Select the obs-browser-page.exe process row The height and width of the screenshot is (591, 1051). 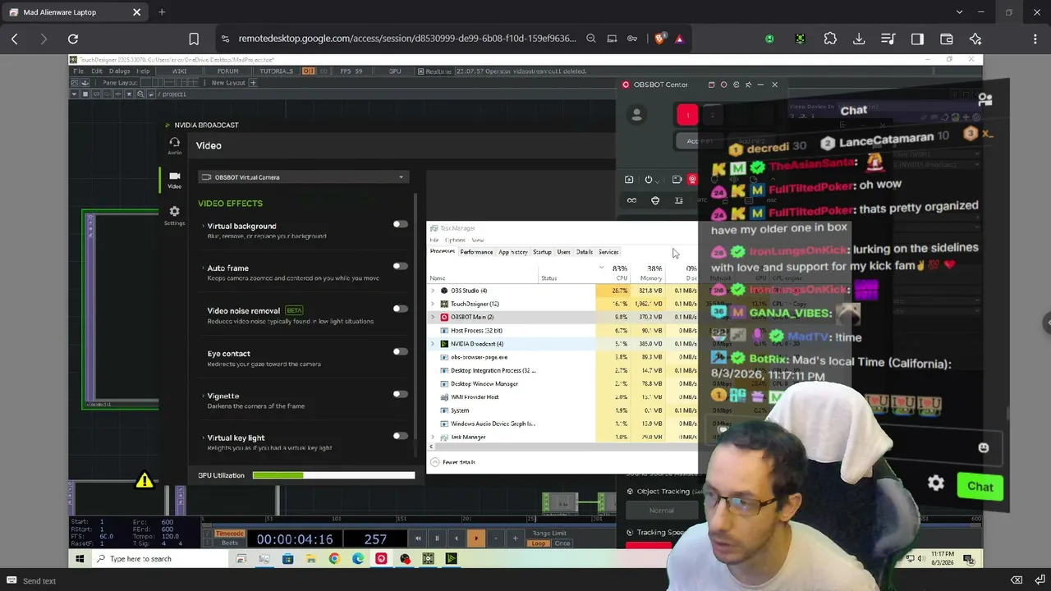562,357
